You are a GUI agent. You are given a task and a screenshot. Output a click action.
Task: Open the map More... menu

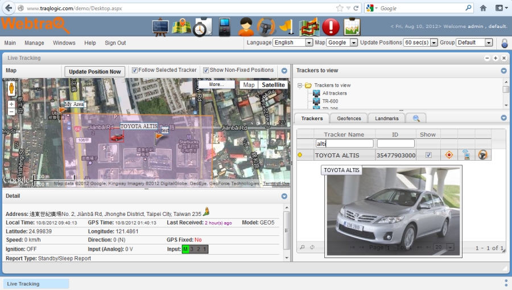click(x=216, y=84)
